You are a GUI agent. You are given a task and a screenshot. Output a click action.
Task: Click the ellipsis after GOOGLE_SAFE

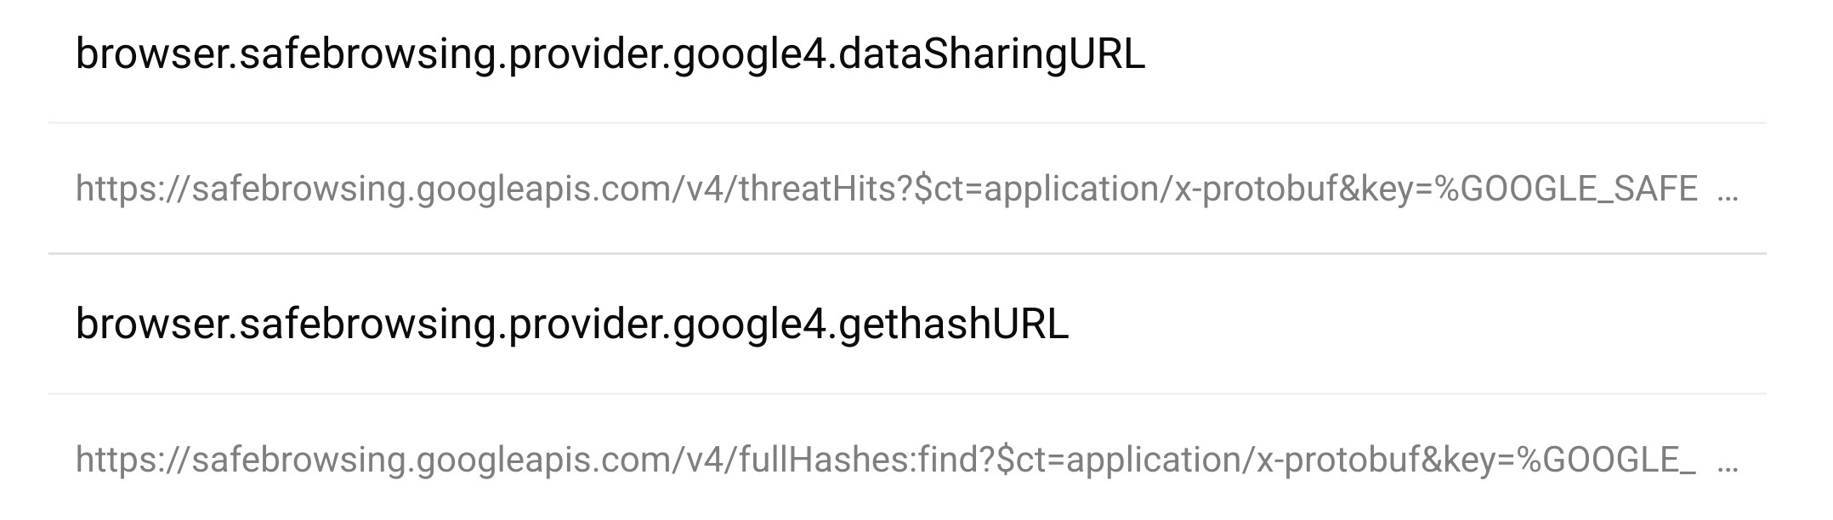[1728, 190]
